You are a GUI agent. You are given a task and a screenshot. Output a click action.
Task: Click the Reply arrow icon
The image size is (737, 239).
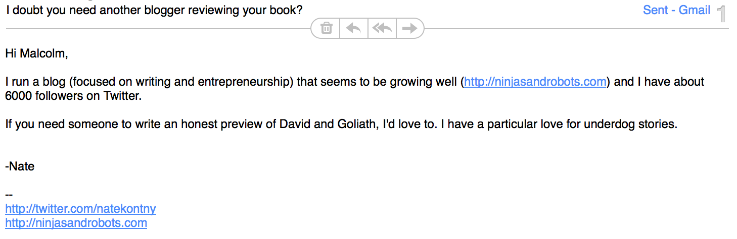(x=353, y=28)
